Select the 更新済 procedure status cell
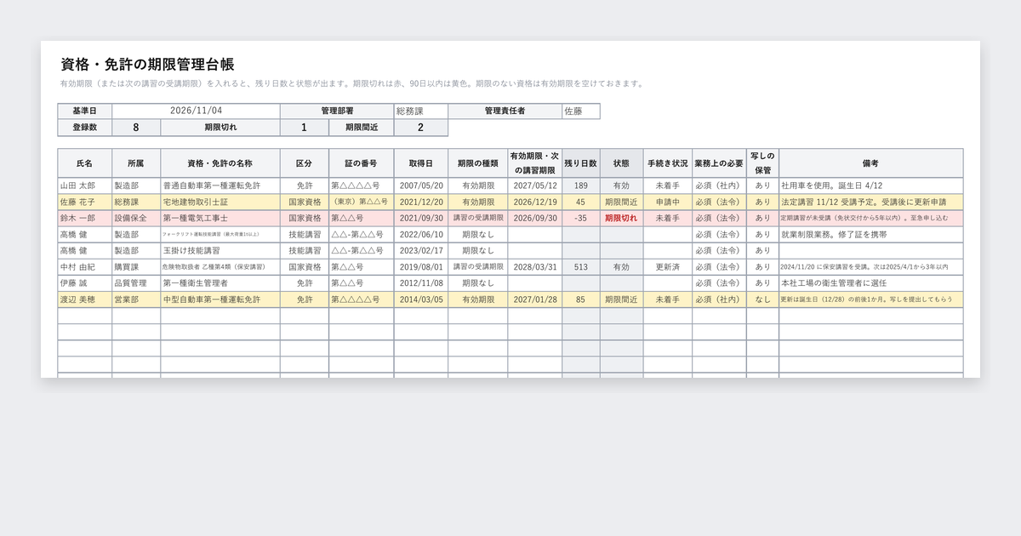Viewport: 1021px width, 536px height. [x=668, y=266]
